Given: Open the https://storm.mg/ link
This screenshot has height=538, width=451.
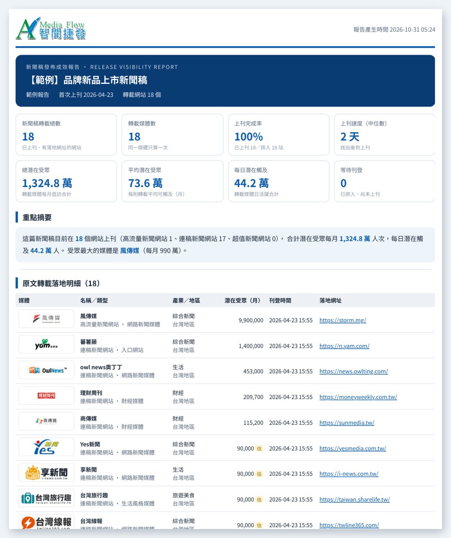Looking at the screenshot, I should click(x=343, y=320).
